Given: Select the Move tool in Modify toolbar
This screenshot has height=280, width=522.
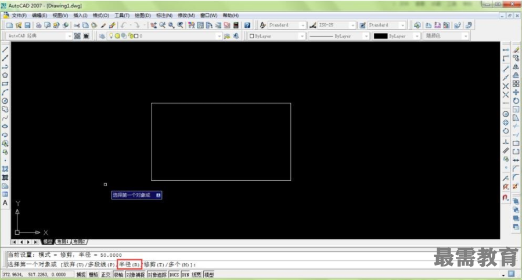Looking at the screenshot, I should (x=516, y=92).
